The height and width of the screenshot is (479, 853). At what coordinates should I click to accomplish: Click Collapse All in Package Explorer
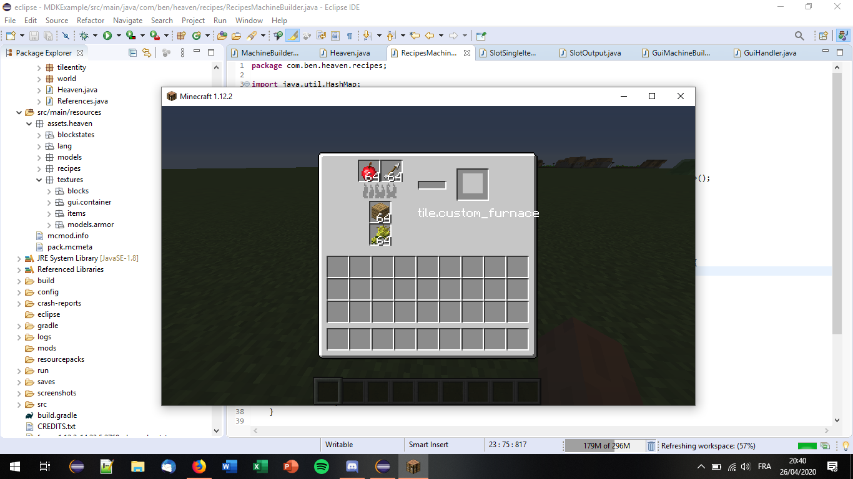[x=132, y=53]
